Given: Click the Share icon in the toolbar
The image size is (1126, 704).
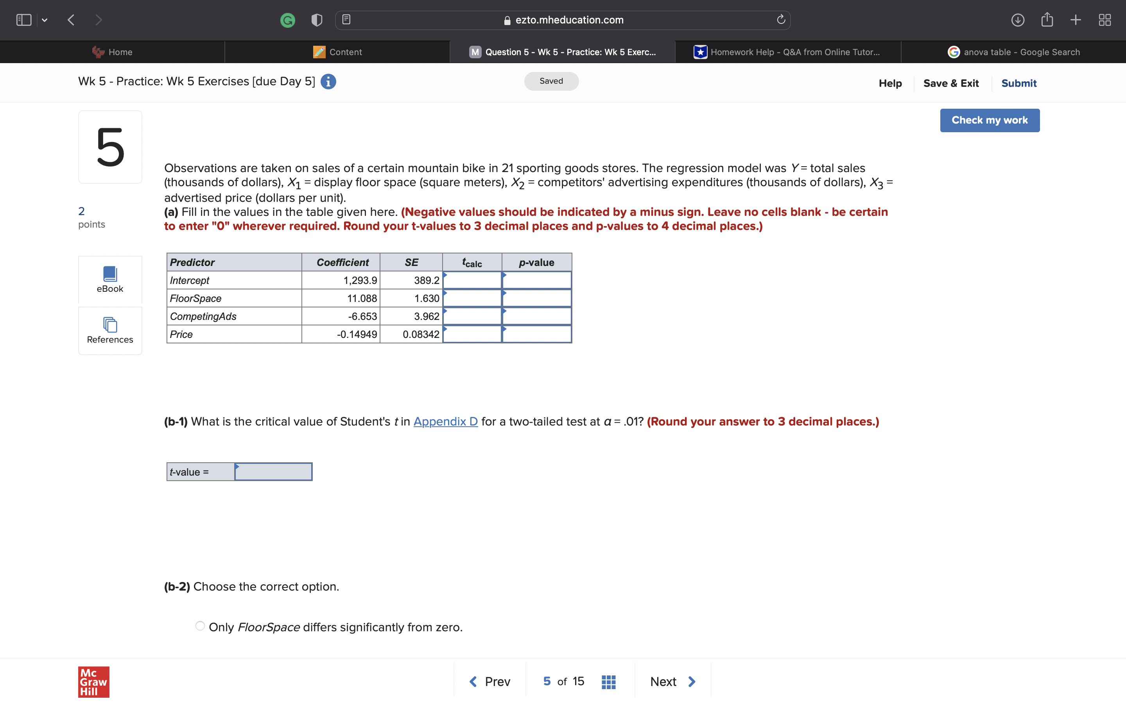Looking at the screenshot, I should tap(1047, 20).
